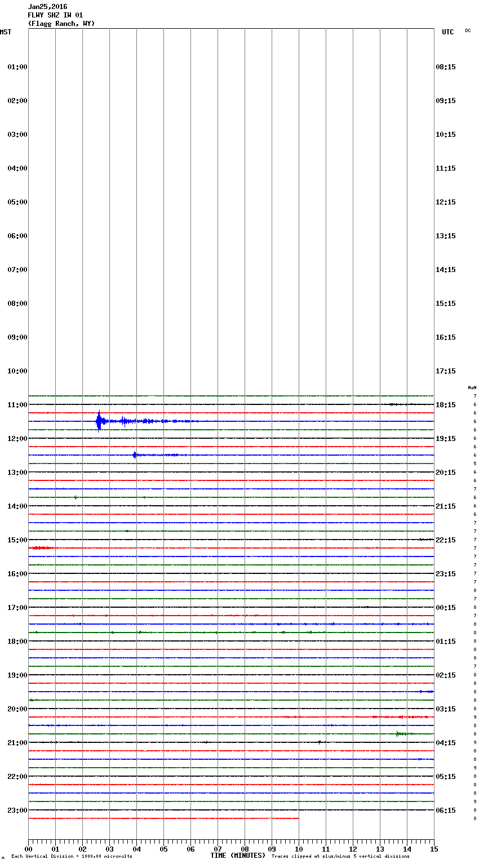The image size is (479, 864).
Task: Select the MST time label "19:00"
Action: coord(17,675)
